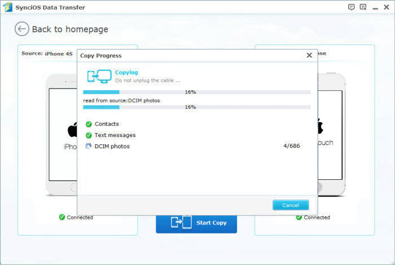Screen dimensions: 395x265
Task: Click the green check next to Text messages
Action: pyautogui.click(x=89, y=135)
